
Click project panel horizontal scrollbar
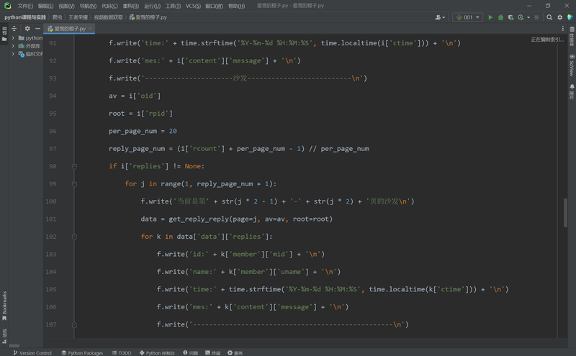click(14, 346)
